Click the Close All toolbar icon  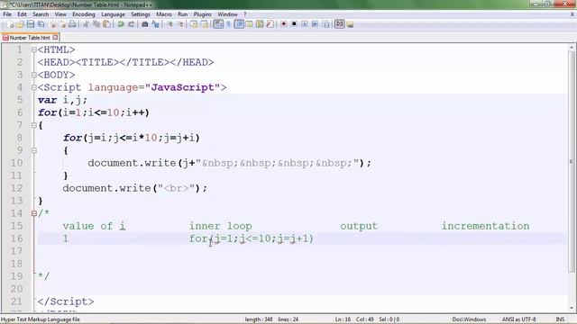(x=62, y=24)
